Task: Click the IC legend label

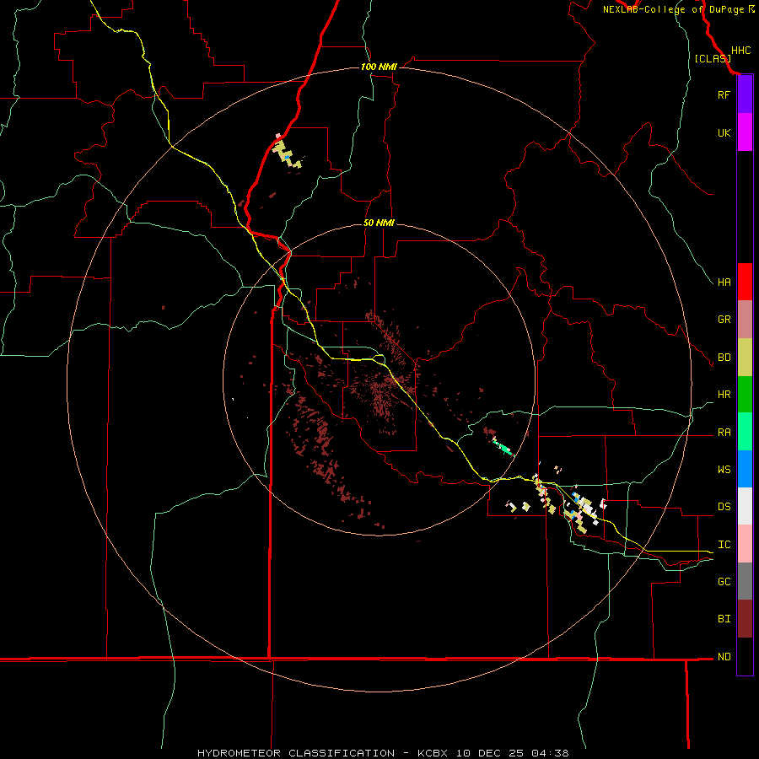Action: pyautogui.click(x=724, y=545)
